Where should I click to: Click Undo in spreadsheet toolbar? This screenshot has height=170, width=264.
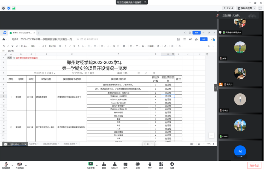[4, 46]
